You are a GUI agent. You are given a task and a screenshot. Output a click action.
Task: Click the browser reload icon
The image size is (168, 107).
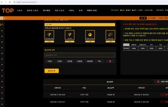pos(10,2)
